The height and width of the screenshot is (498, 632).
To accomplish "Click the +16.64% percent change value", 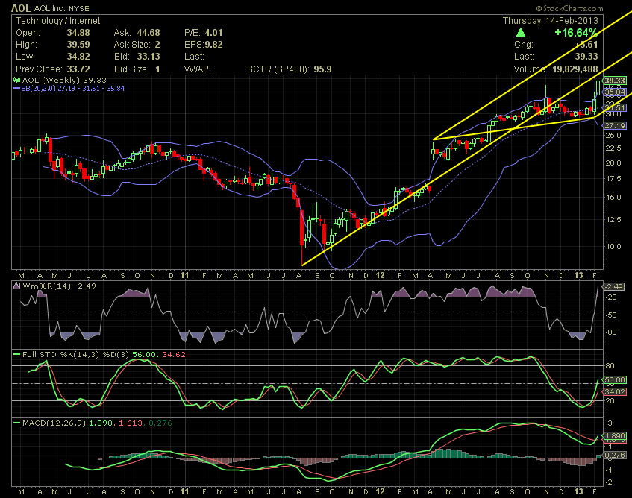I will [x=576, y=33].
